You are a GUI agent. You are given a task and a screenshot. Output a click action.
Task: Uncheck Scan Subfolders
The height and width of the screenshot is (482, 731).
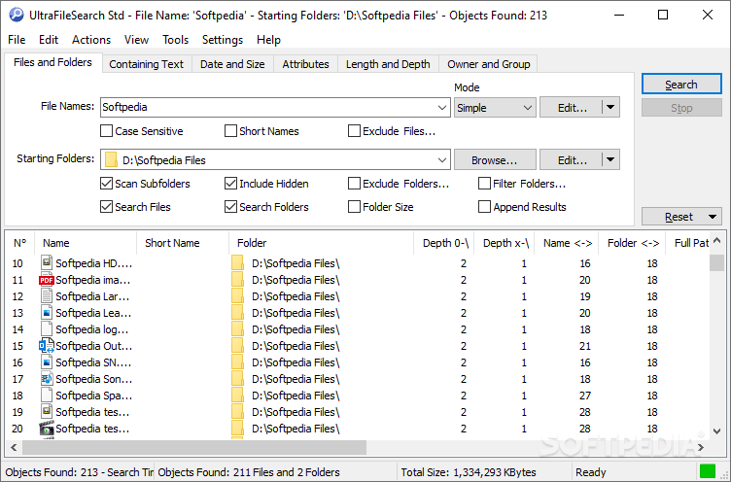click(106, 184)
